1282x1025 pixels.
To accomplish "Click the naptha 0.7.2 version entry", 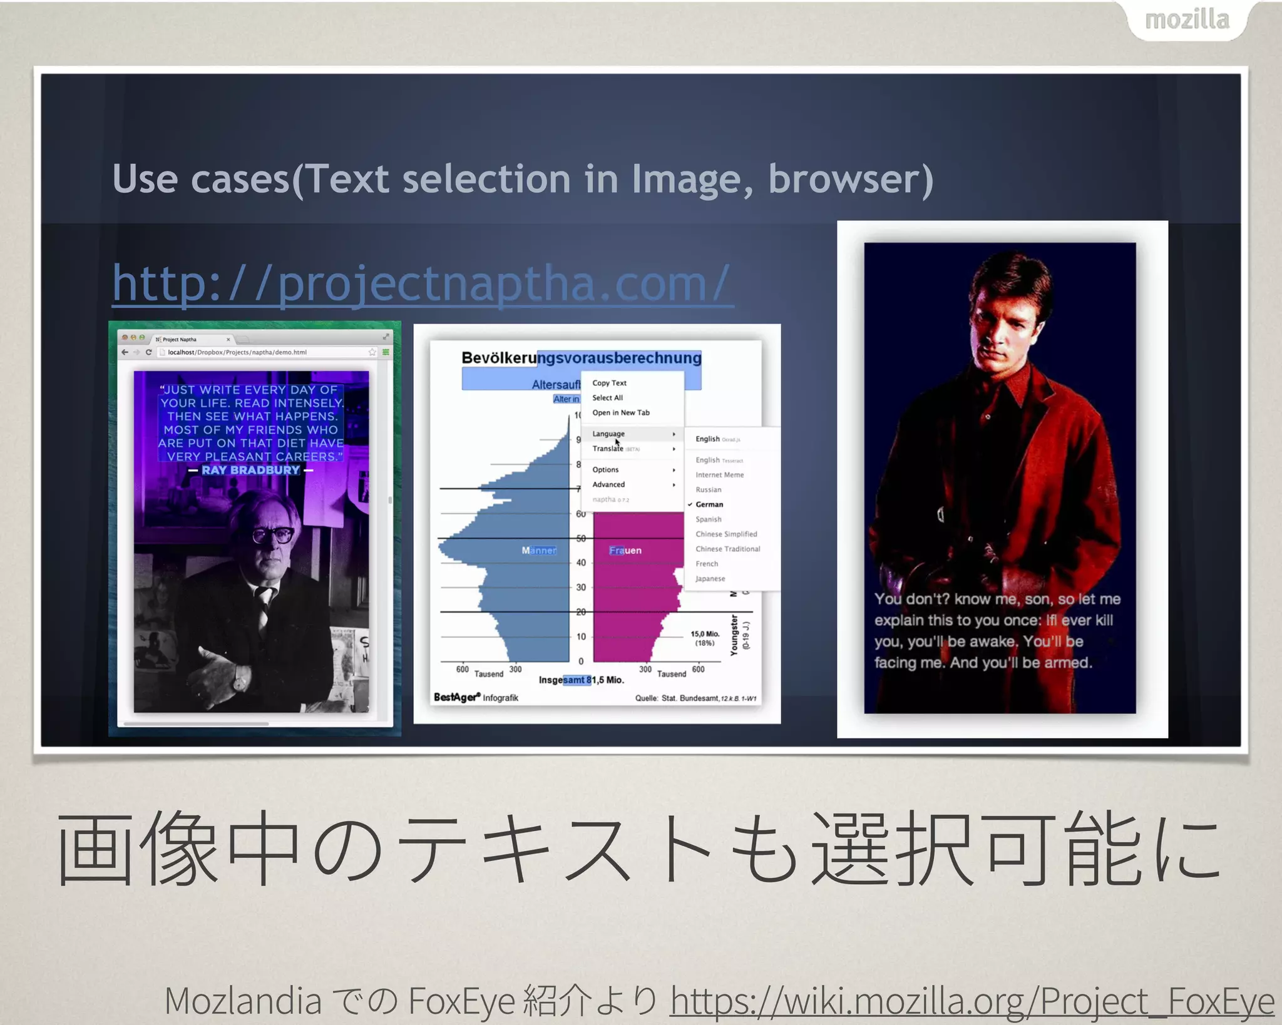I will tap(611, 500).
